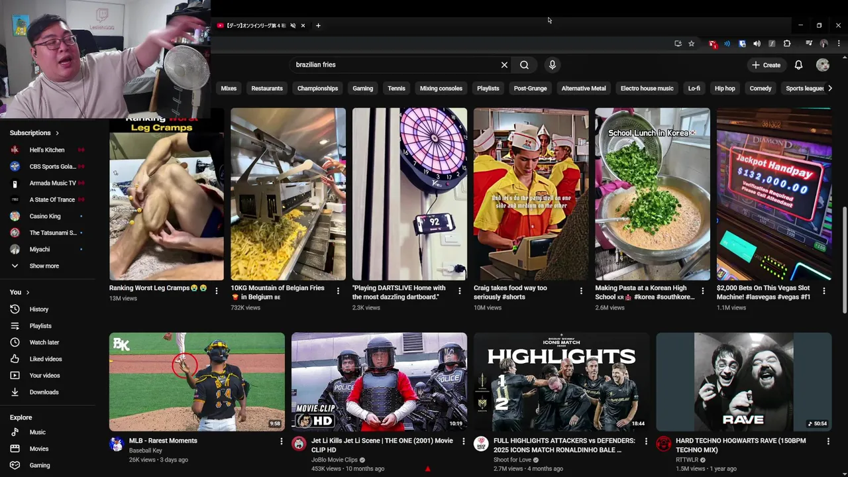Open browser extensions puzzle icon
The height and width of the screenshot is (477, 848).
[787, 44]
